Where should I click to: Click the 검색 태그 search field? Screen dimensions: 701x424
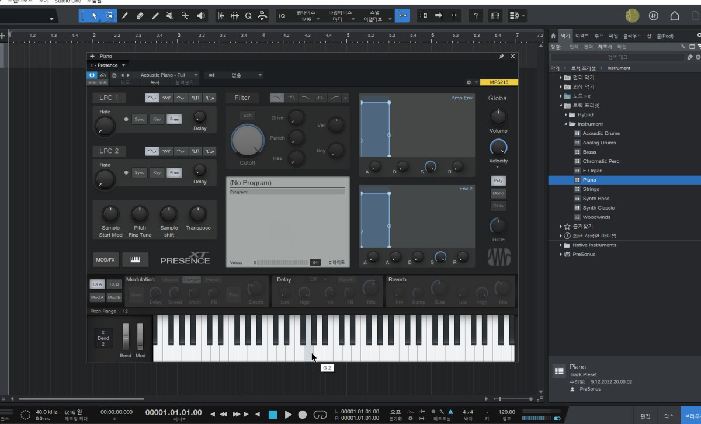tap(617, 57)
